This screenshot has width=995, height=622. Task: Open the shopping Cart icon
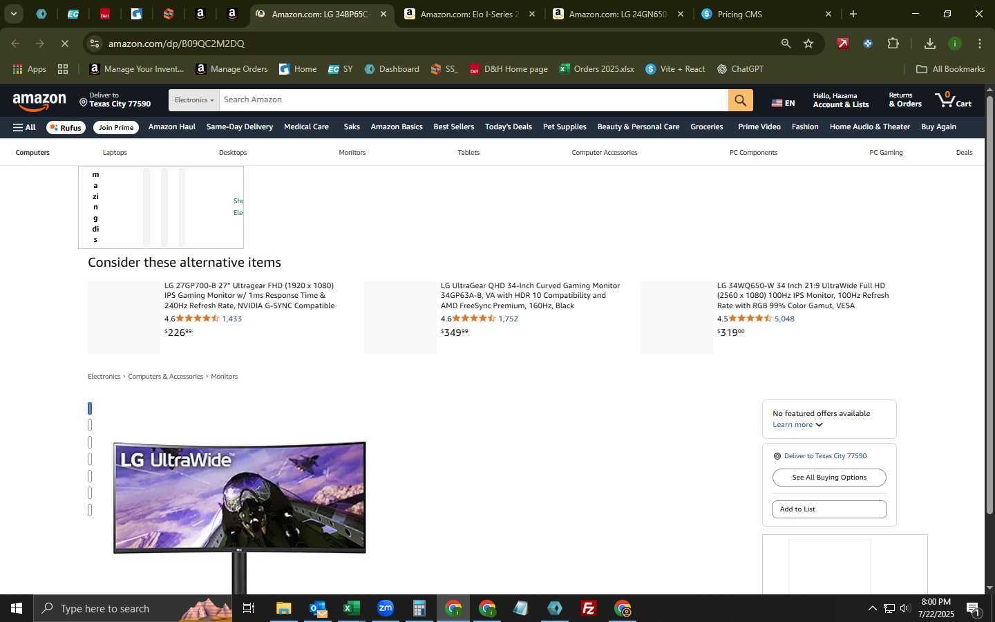click(953, 100)
